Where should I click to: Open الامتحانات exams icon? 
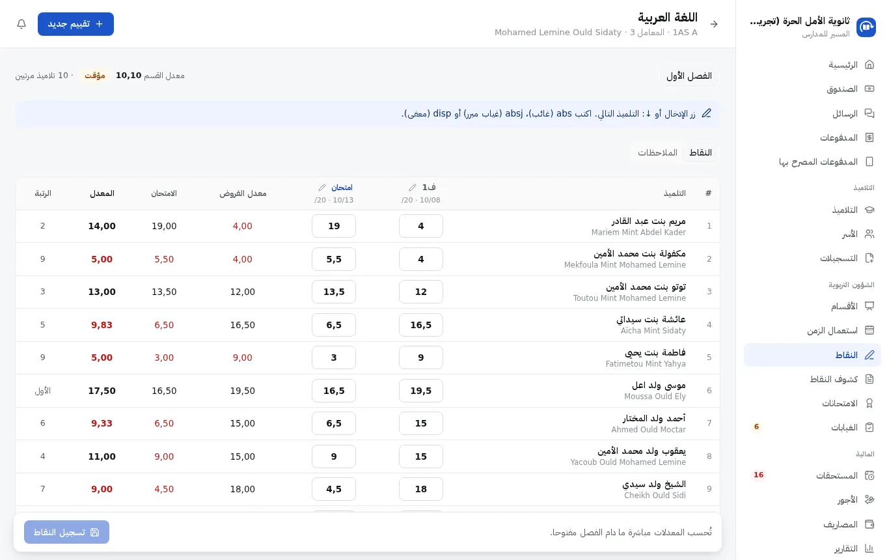[869, 403]
